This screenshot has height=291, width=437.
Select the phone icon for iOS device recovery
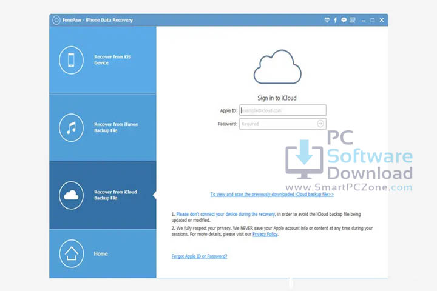pos(71,60)
